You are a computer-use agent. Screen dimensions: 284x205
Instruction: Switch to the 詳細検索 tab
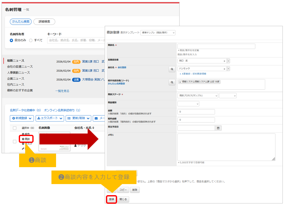(44, 22)
